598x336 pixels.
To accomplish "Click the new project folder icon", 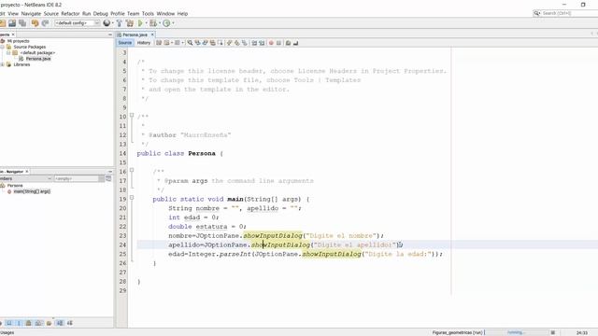I will (x=2, y=23).
